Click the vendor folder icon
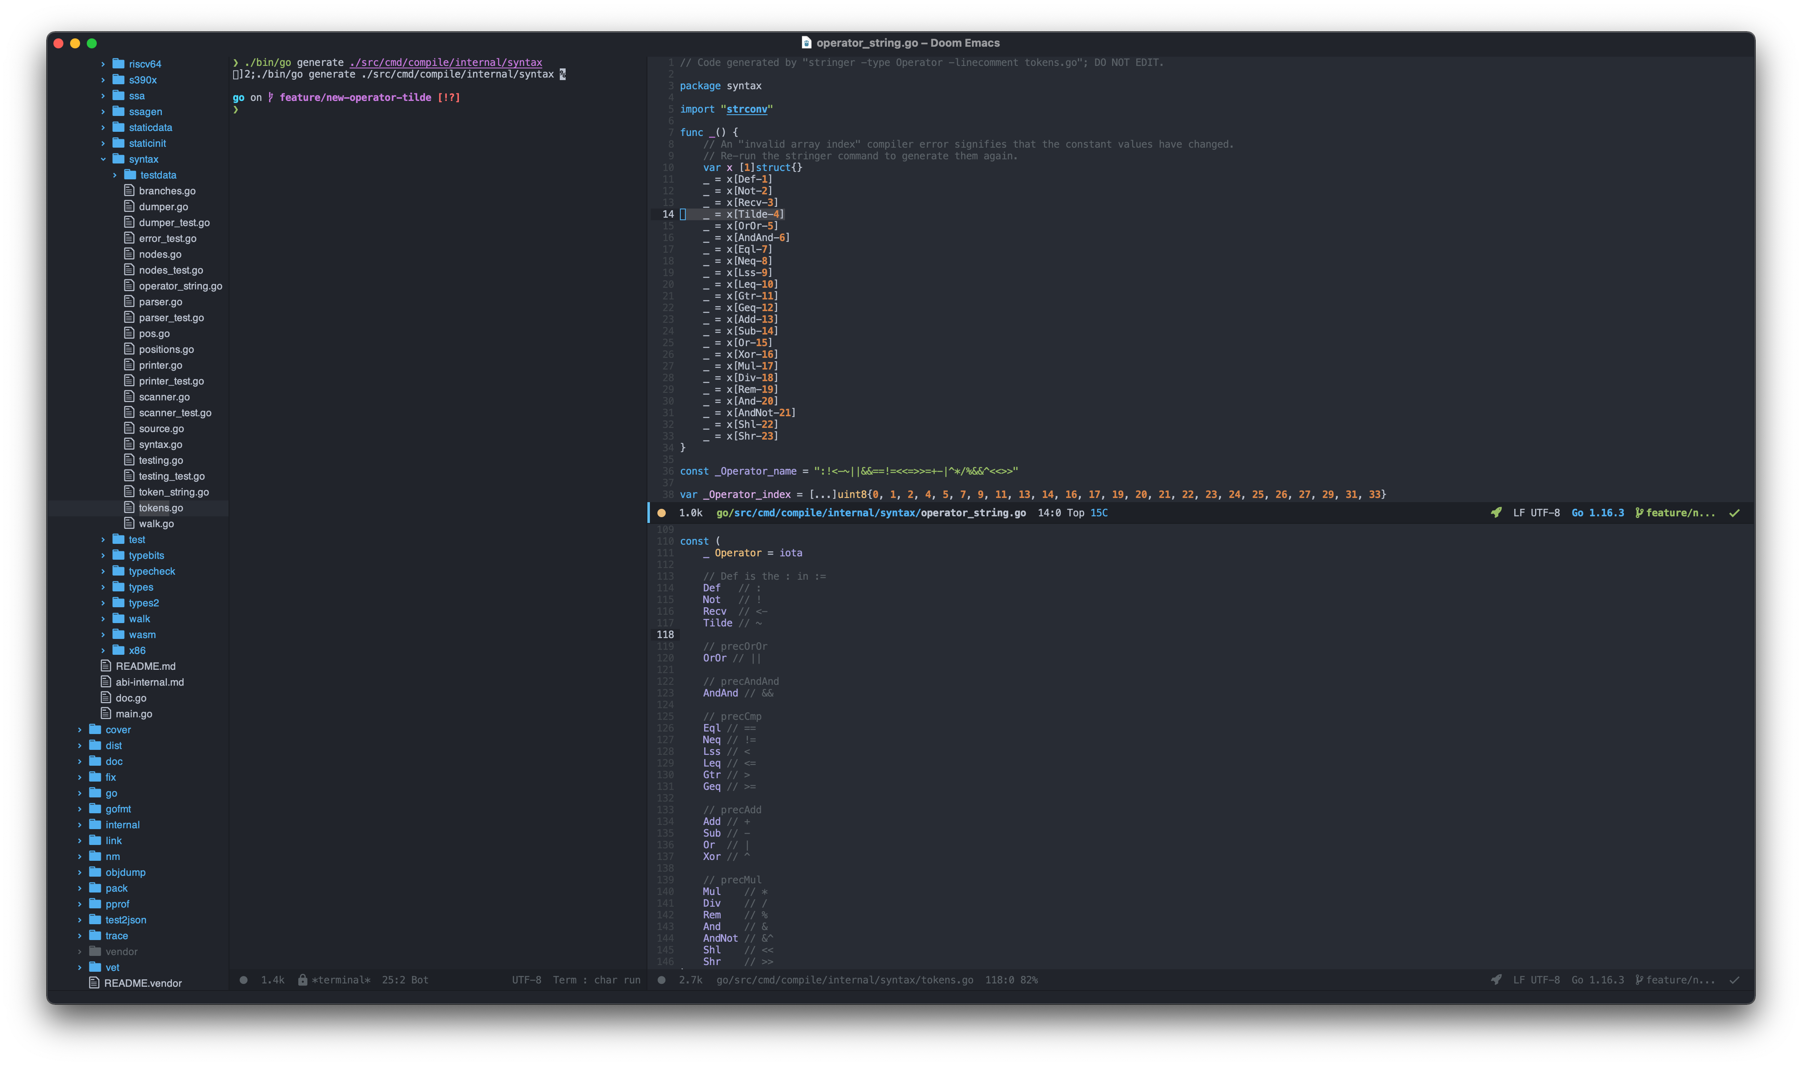The height and width of the screenshot is (1066, 1802). (x=95, y=951)
